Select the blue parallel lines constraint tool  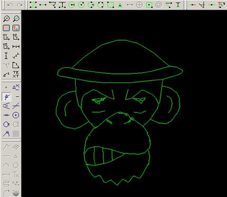click(x=6, y=106)
